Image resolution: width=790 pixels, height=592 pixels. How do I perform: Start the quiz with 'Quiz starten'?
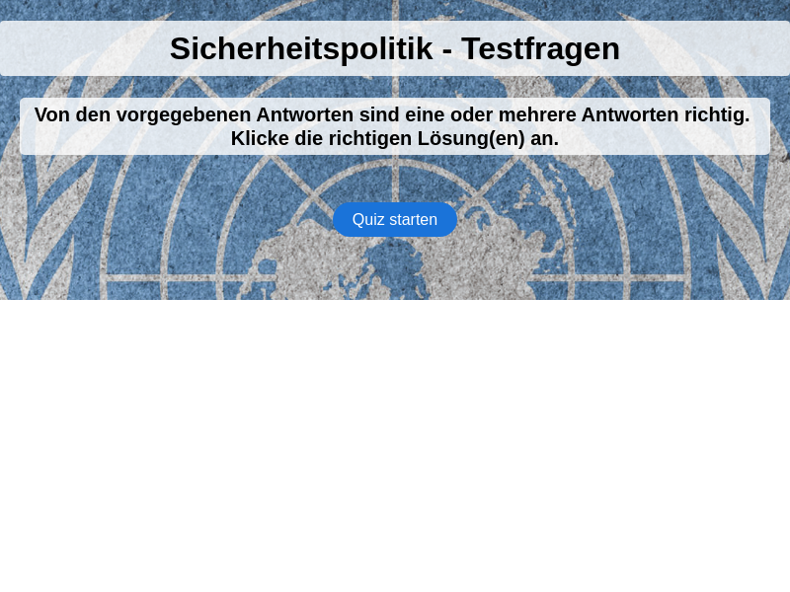394,219
